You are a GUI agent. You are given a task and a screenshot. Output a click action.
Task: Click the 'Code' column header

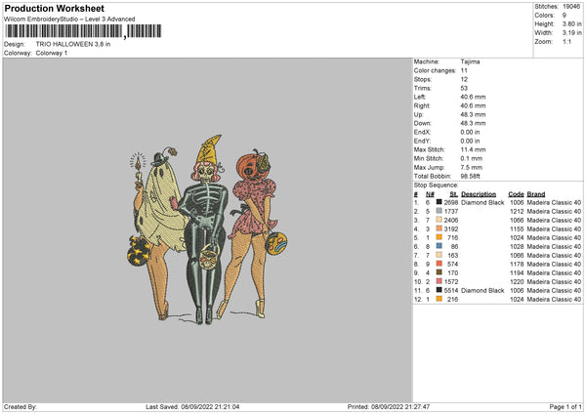(516, 194)
